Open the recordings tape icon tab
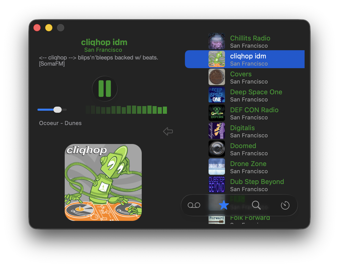339x267 pixels. (x=194, y=205)
